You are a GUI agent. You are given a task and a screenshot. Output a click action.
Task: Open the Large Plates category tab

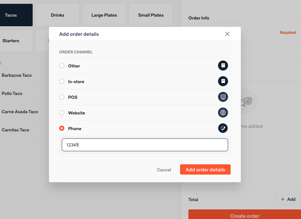tap(104, 15)
